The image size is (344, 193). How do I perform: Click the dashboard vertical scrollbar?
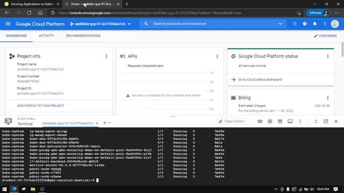point(342,50)
